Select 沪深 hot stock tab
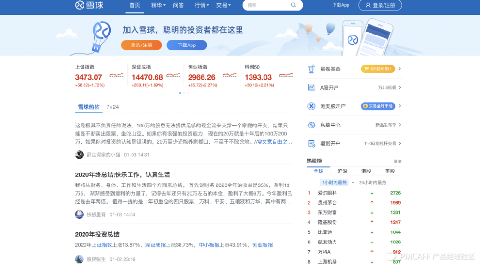This screenshot has height=266, width=480. (x=342, y=171)
